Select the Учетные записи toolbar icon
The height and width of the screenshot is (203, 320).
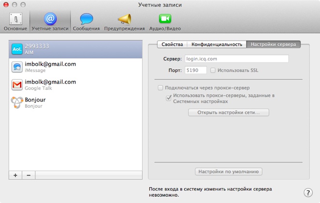(x=50, y=22)
